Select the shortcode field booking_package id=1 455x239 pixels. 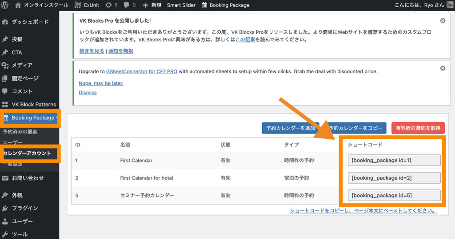394,160
